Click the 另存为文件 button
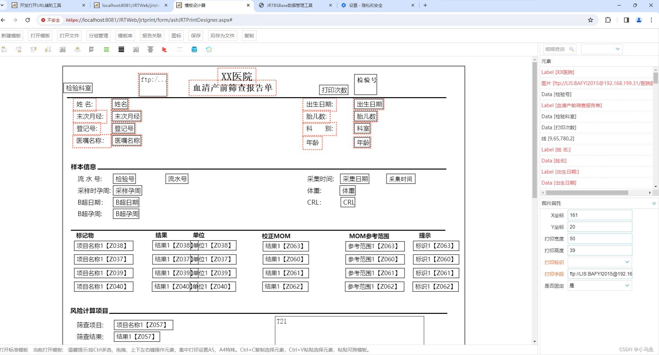The width and height of the screenshot is (659, 355). coord(222,36)
